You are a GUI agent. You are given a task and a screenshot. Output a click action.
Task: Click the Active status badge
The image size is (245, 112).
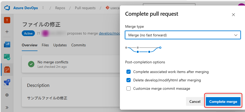coord(28,33)
